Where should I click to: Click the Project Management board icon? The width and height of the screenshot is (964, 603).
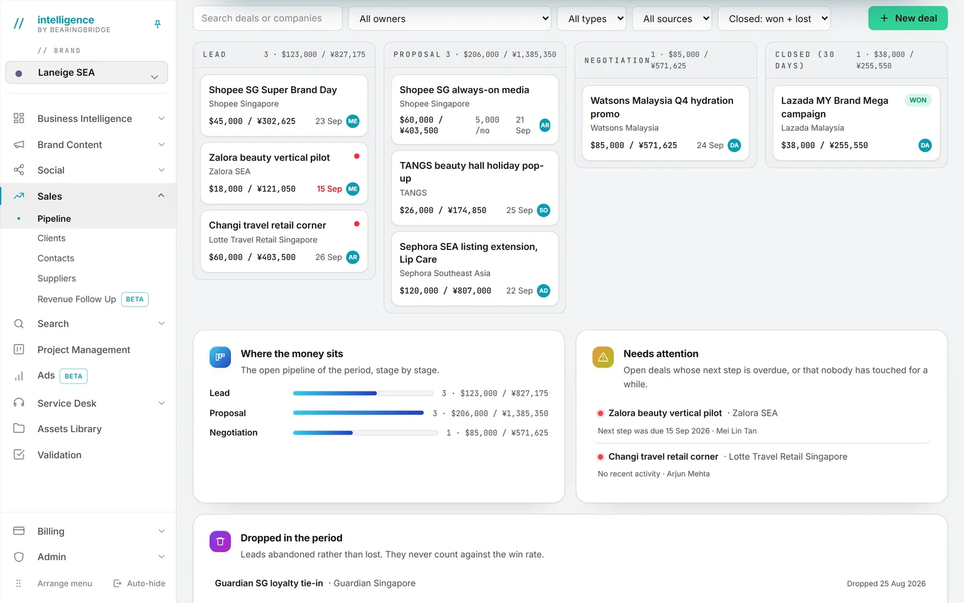click(19, 349)
